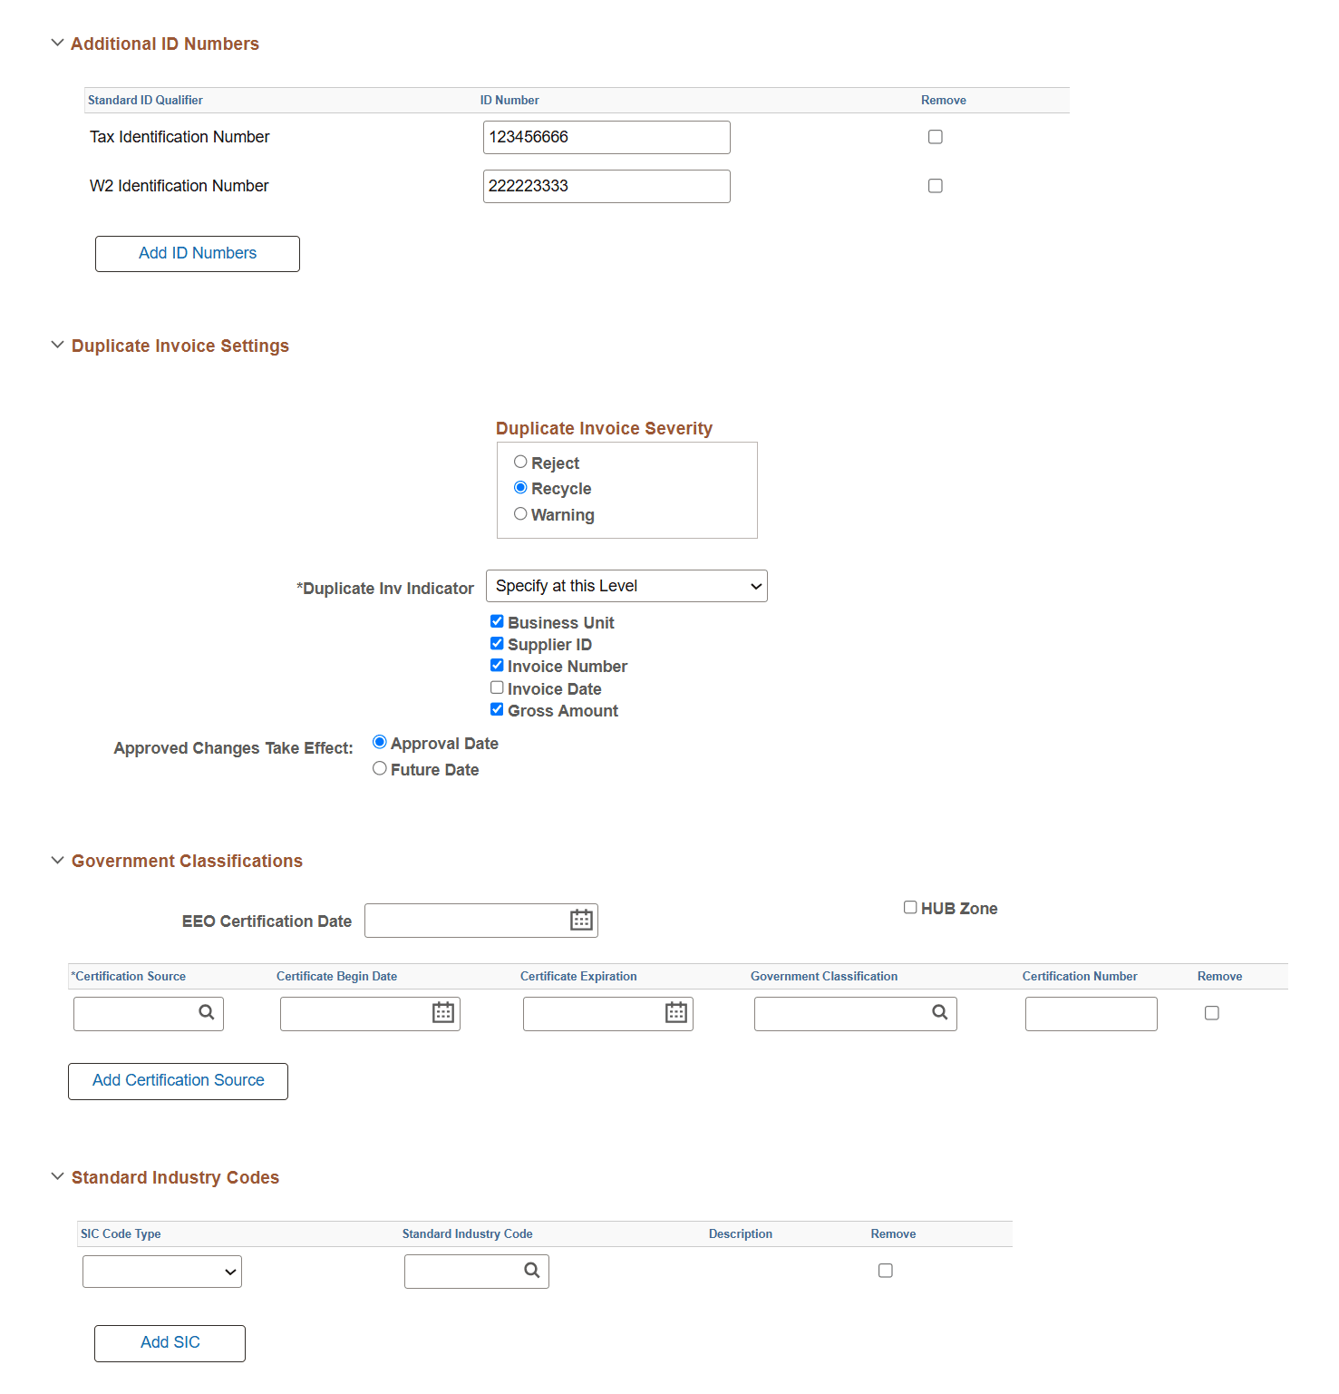
Task: Open the calendar picker for EEO Certification Date
Action: click(580, 920)
